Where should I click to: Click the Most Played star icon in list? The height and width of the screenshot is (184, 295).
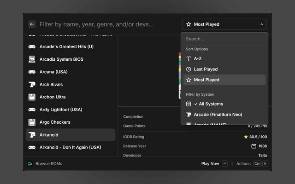[189, 80]
